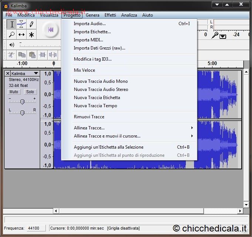Toggle Solo on the Kalimba track
The image size is (252, 237).
[x=30, y=92]
